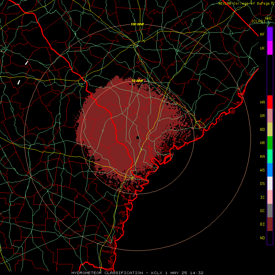This screenshot has height=275, width=275.
Task: Click the DS white legend swatch
Action: 270,183
